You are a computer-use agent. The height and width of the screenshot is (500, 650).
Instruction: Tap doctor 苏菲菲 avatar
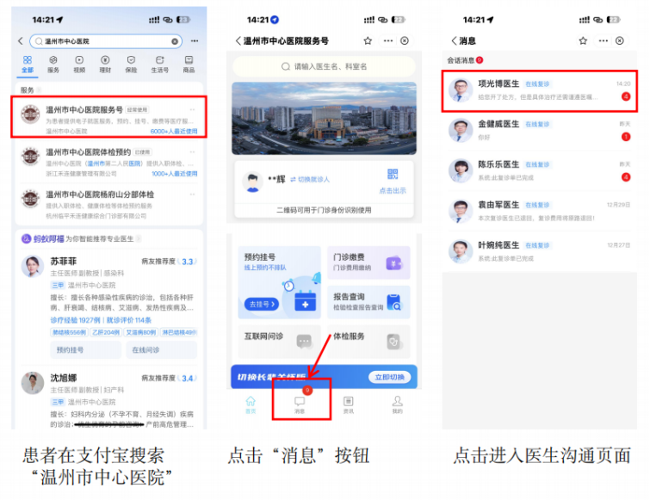pyautogui.click(x=33, y=267)
